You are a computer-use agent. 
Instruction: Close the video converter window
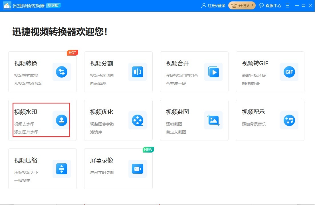tap(310, 6)
